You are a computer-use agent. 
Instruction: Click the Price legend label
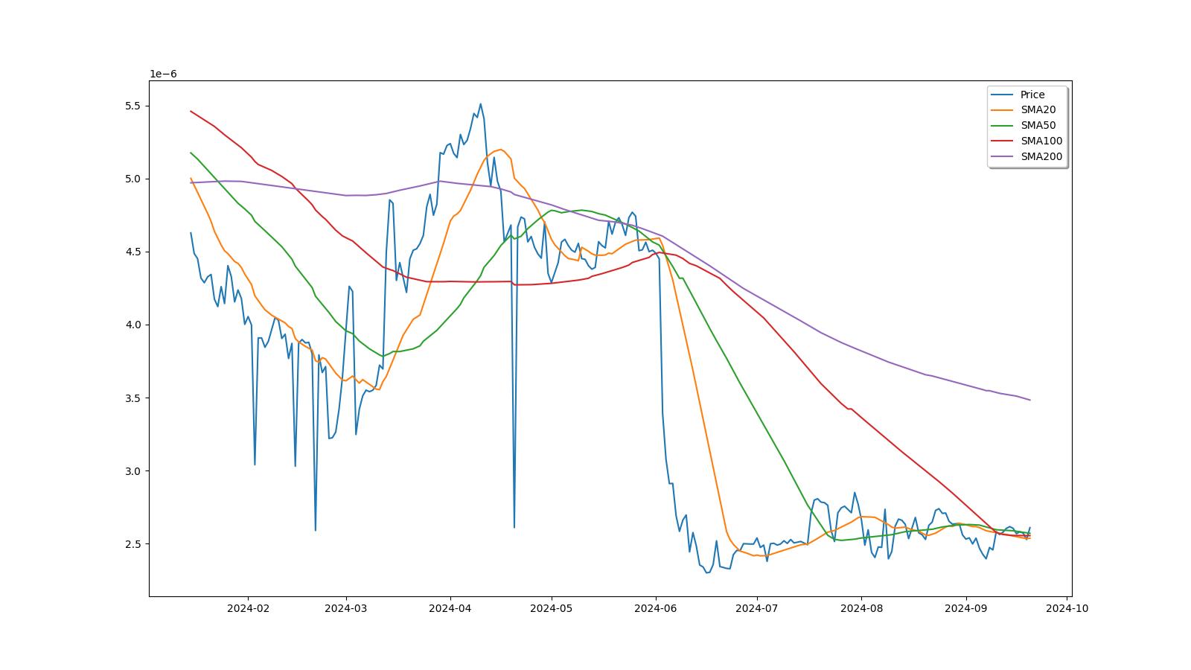[x=1032, y=95]
